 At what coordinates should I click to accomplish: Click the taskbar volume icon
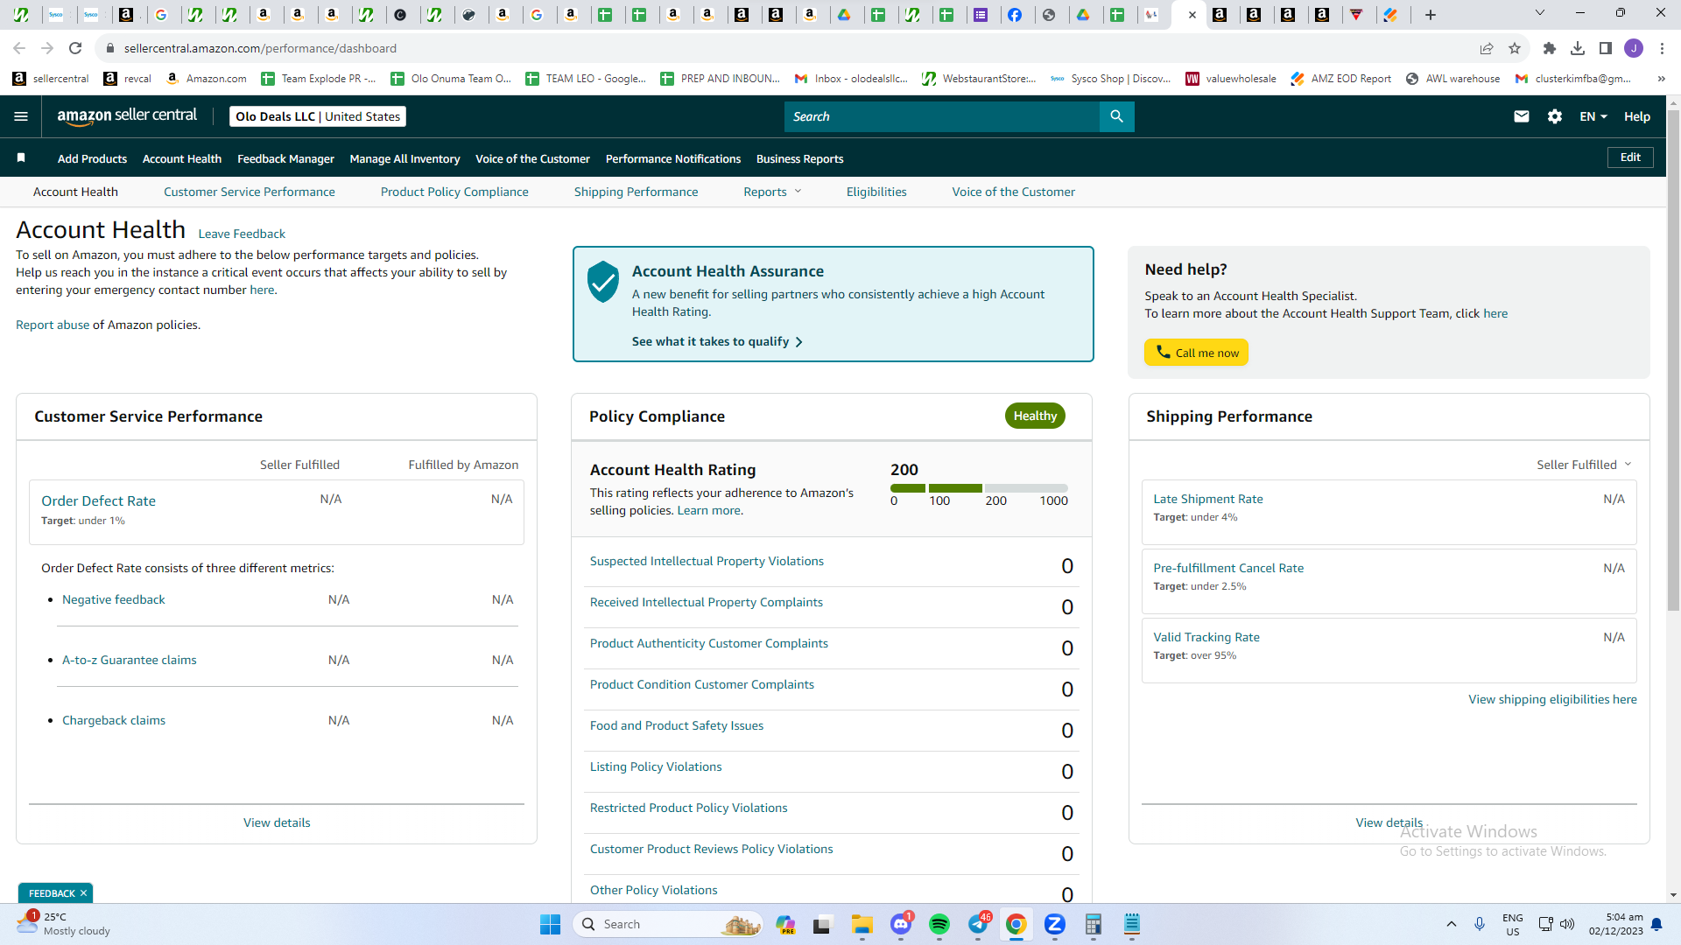(x=1567, y=924)
